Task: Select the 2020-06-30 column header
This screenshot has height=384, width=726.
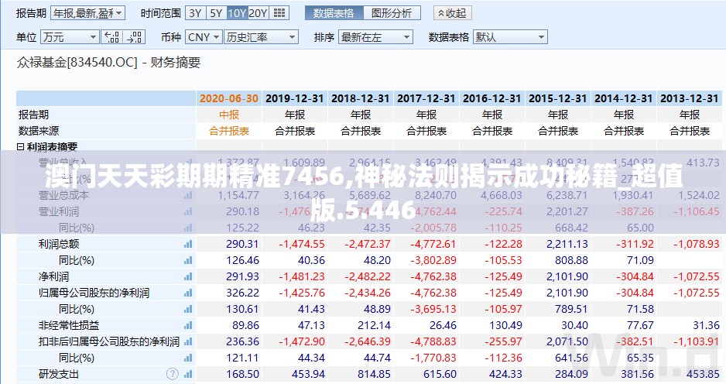Action: coord(229,98)
